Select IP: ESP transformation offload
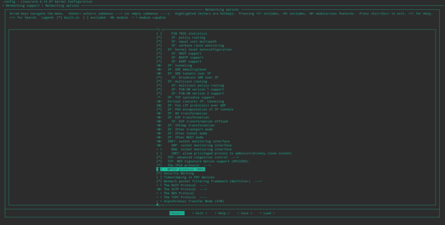The width and height of the screenshot is (445, 225). click(x=192, y=121)
